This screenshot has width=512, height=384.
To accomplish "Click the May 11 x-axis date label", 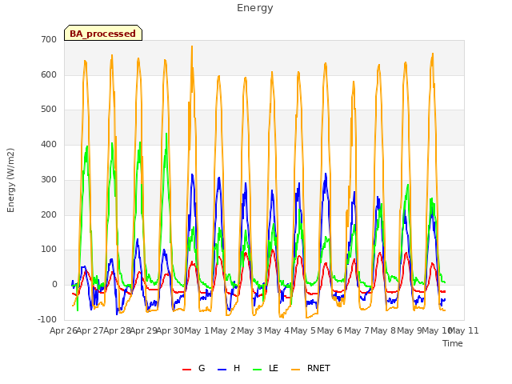I will coord(464,330).
